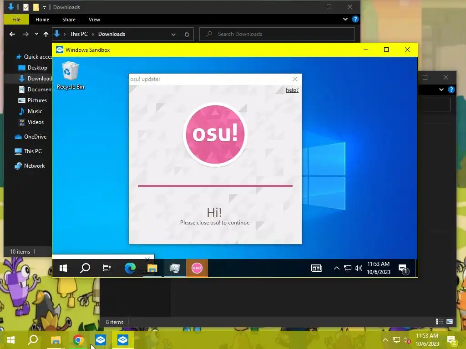Screen dimensions: 466x349
Task: Open the File tab in Downloads window
Action: point(16,20)
